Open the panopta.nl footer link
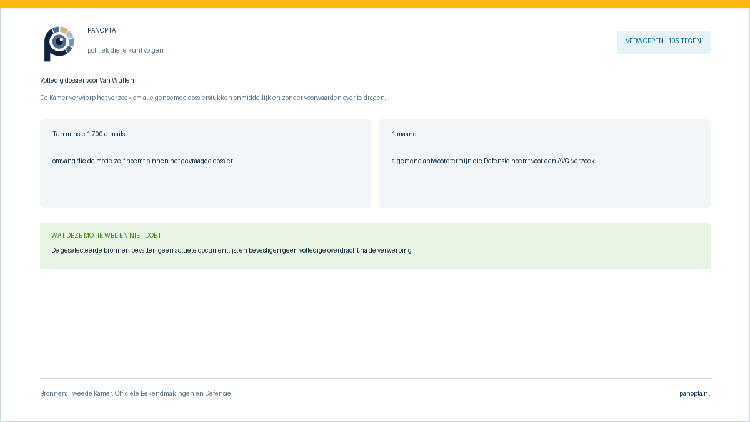 [695, 393]
